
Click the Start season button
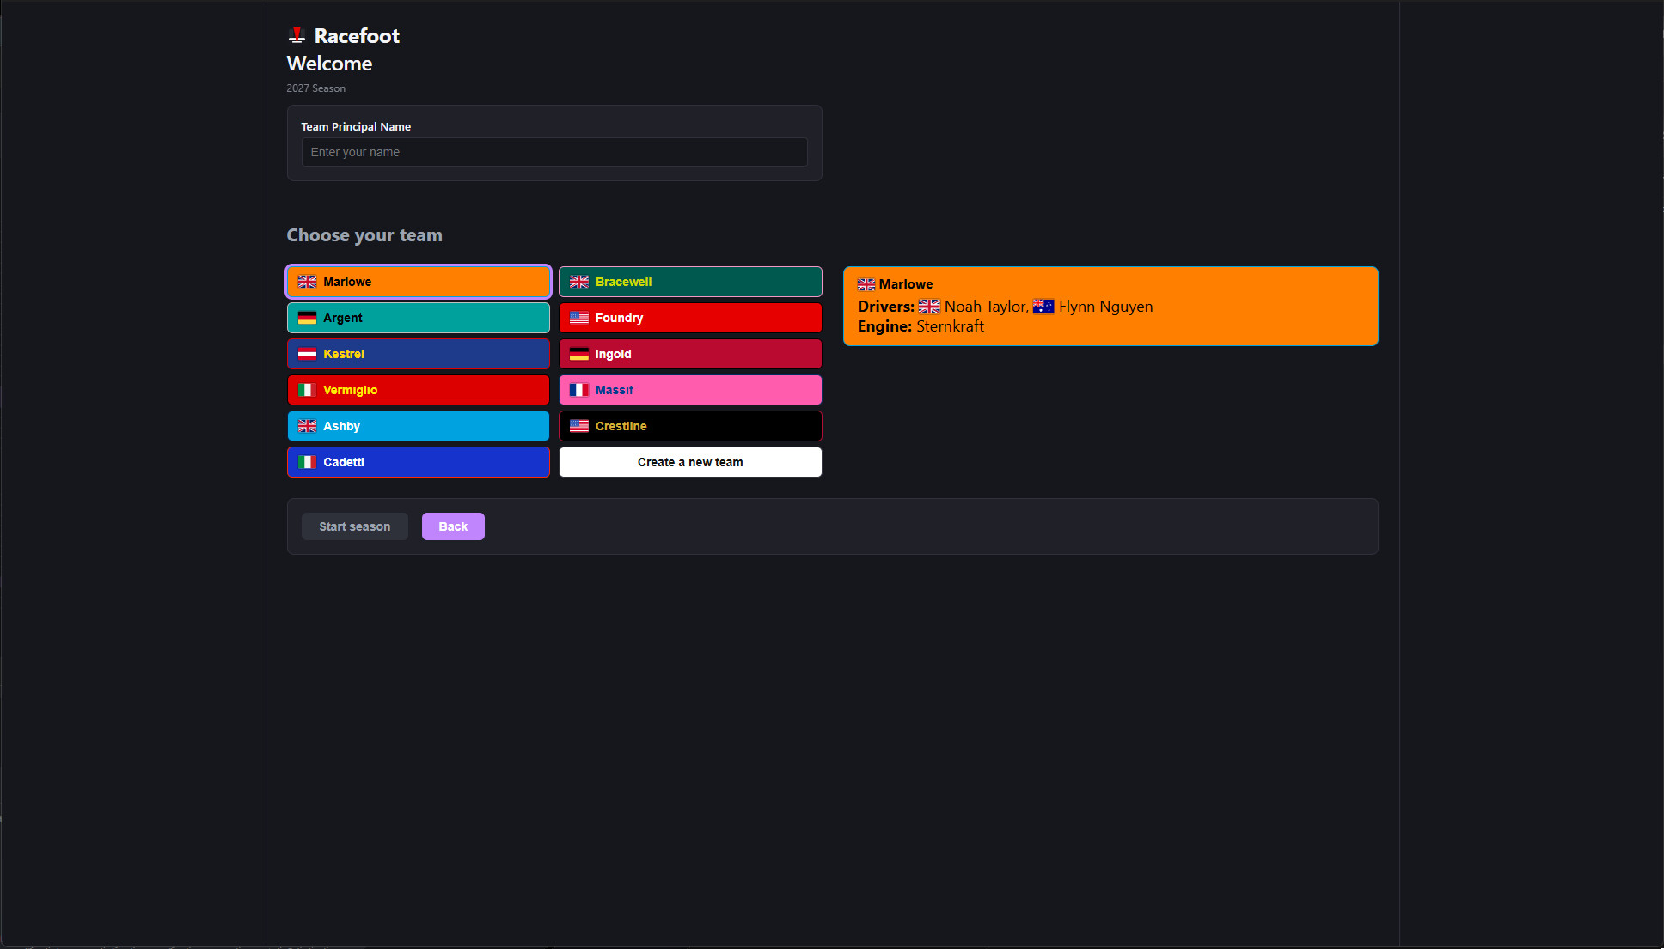click(355, 526)
